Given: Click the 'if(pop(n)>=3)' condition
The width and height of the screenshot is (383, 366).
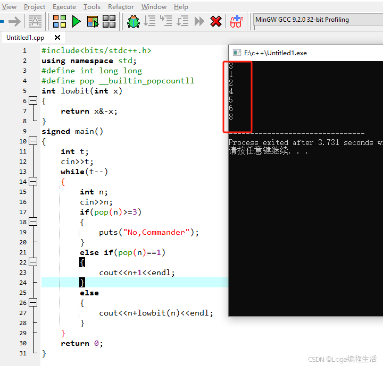Looking at the screenshot, I should (111, 212).
